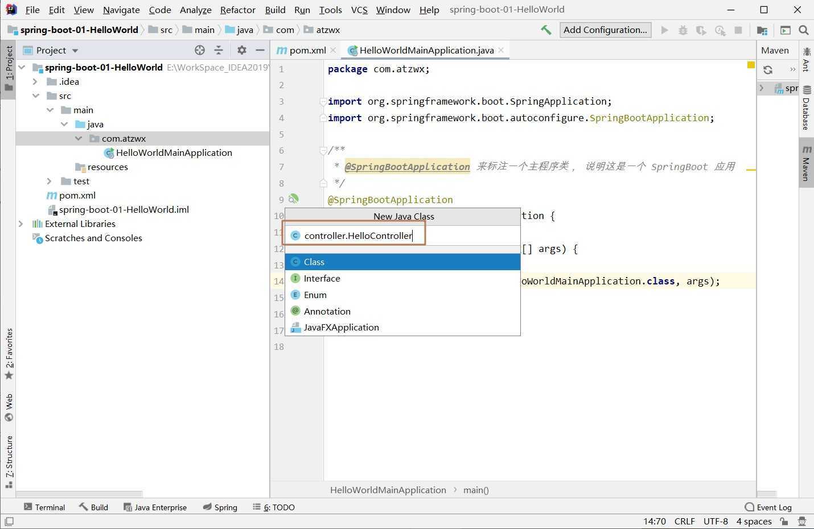Click Add Configuration... button

click(605, 30)
